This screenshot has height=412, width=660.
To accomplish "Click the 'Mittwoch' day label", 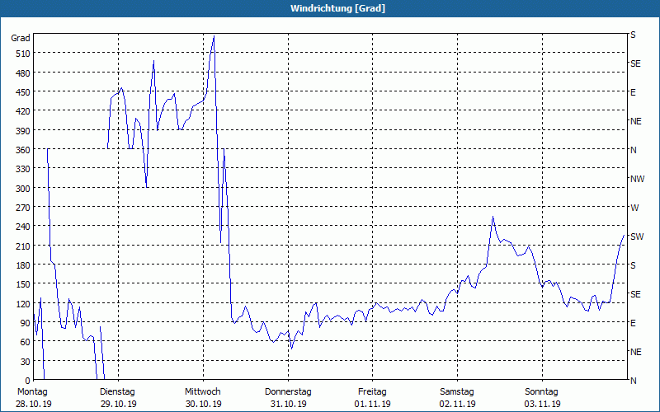I will point(203,392).
